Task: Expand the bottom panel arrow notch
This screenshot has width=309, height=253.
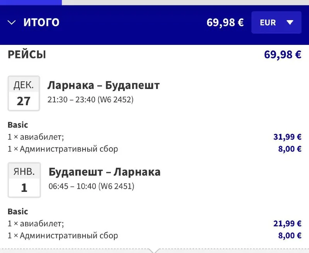Action: click(154, 250)
